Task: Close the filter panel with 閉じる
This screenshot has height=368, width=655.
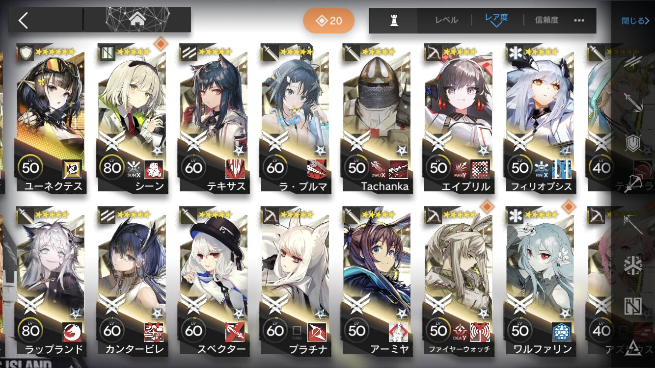Action: pyautogui.click(x=635, y=21)
